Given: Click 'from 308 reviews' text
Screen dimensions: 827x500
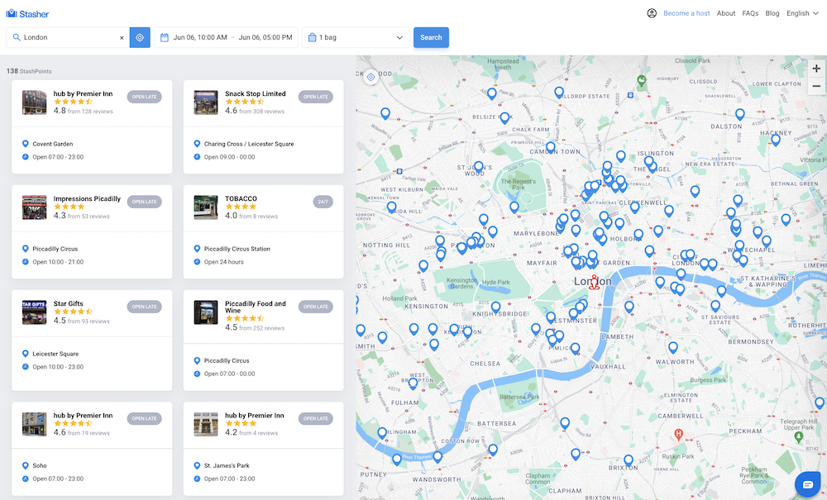Looking at the screenshot, I should coord(261,112).
